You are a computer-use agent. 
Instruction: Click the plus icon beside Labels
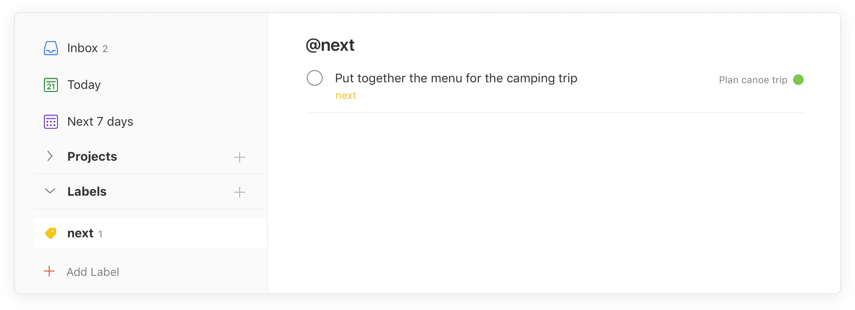tap(240, 192)
